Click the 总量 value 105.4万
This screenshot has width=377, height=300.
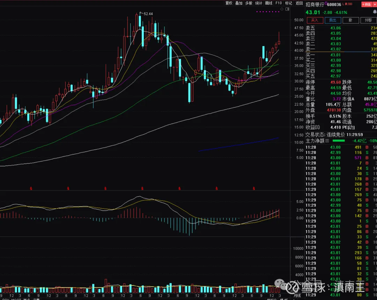333,104
